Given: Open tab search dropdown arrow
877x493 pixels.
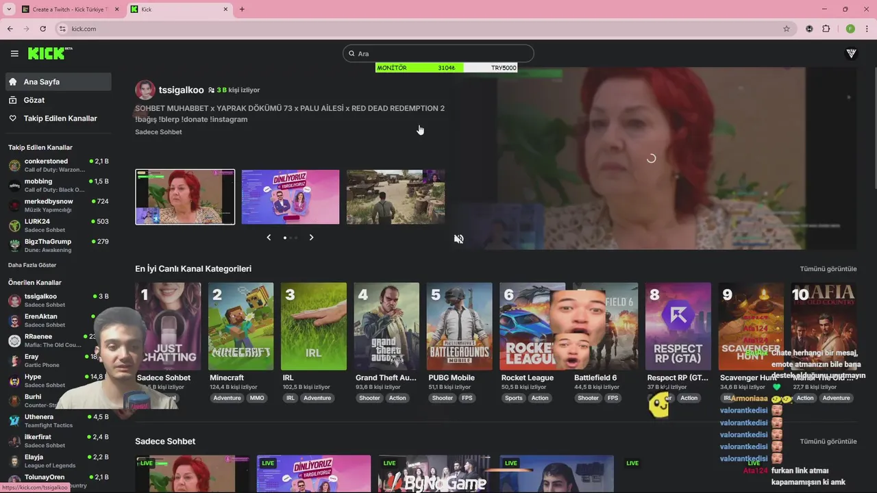Looking at the screenshot, I should (9, 10).
